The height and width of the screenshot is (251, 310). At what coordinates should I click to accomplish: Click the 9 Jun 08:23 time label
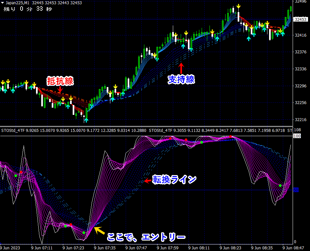[230, 248]
